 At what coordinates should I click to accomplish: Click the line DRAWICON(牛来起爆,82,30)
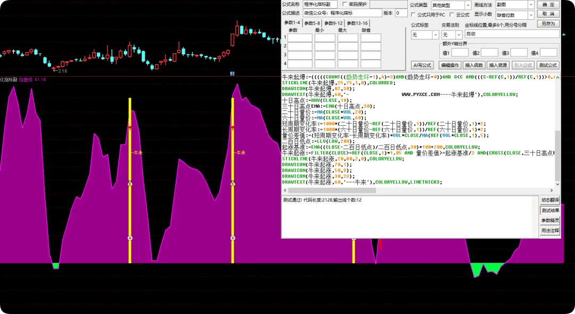[x=319, y=88]
